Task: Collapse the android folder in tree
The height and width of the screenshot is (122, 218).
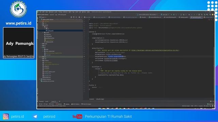Action: click(x=42, y=25)
